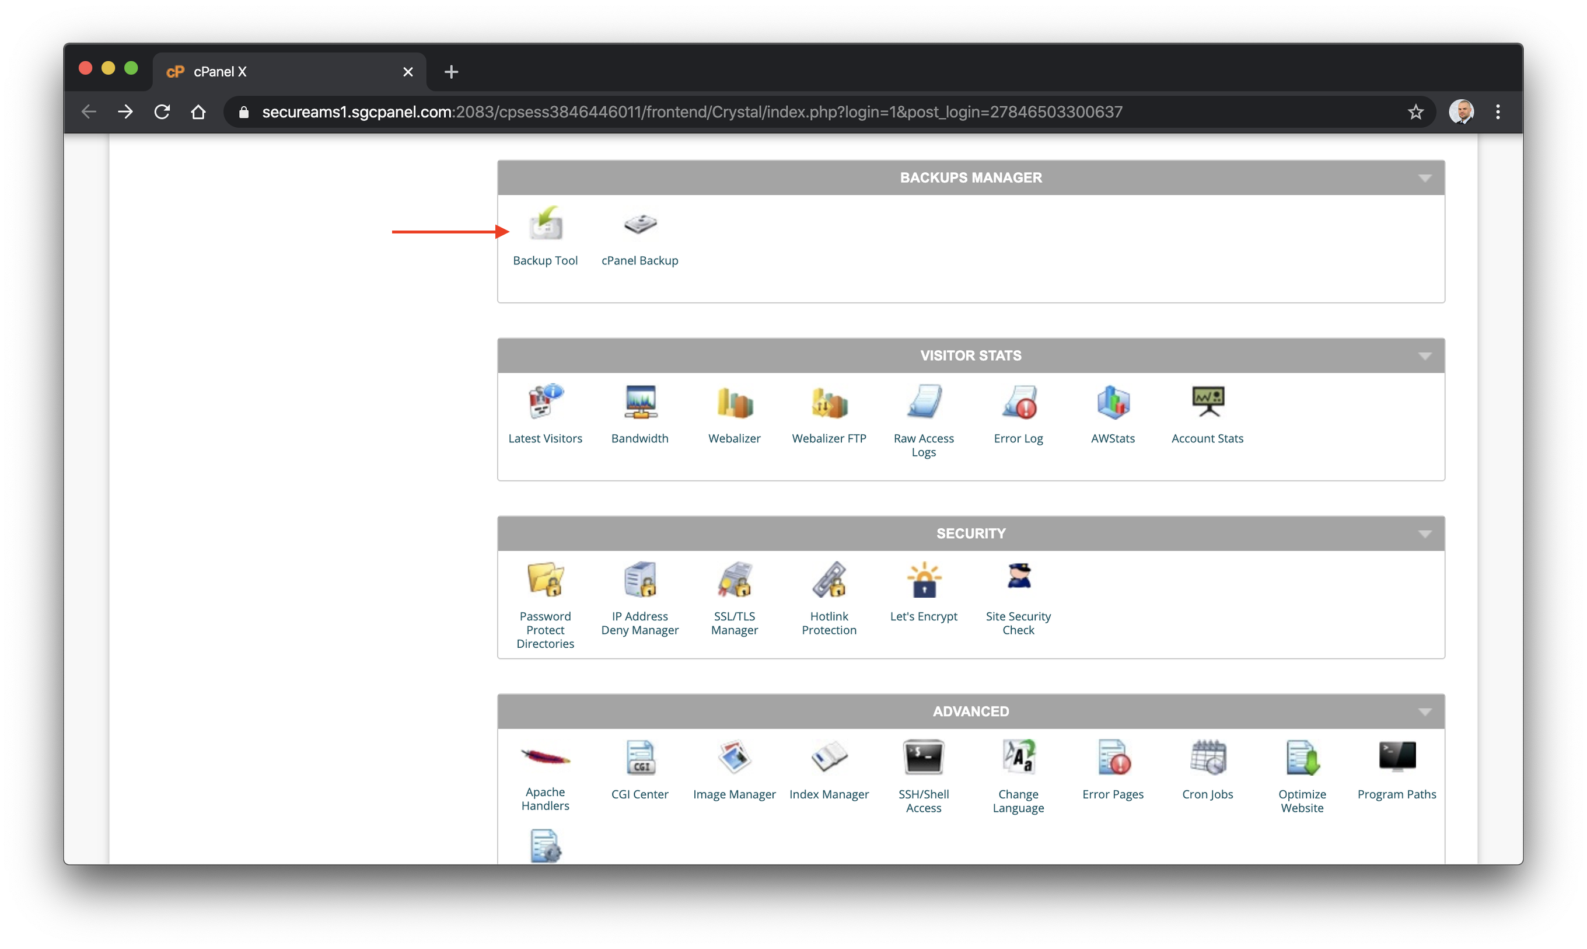
Task: Collapse the Advanced section arrow
Action: pyautogui.click(x=1425, y=711)
